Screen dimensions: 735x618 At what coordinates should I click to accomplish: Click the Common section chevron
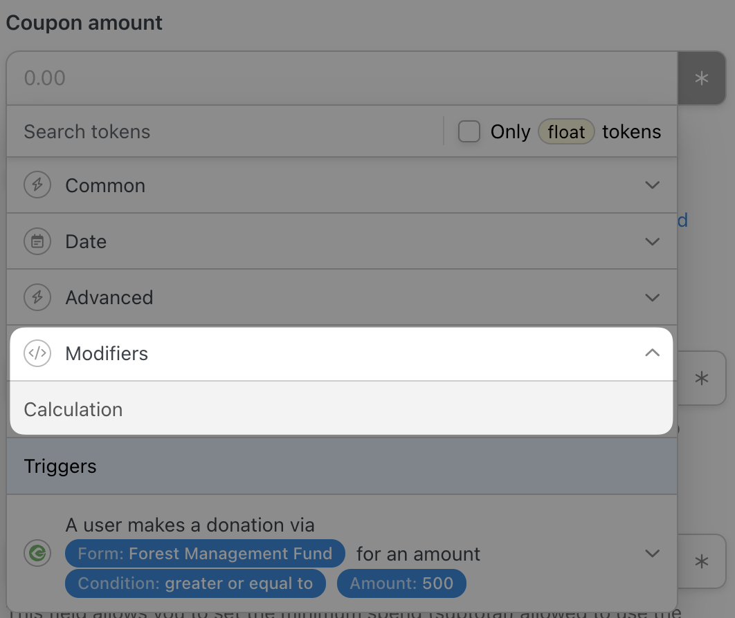pos(652,185)
